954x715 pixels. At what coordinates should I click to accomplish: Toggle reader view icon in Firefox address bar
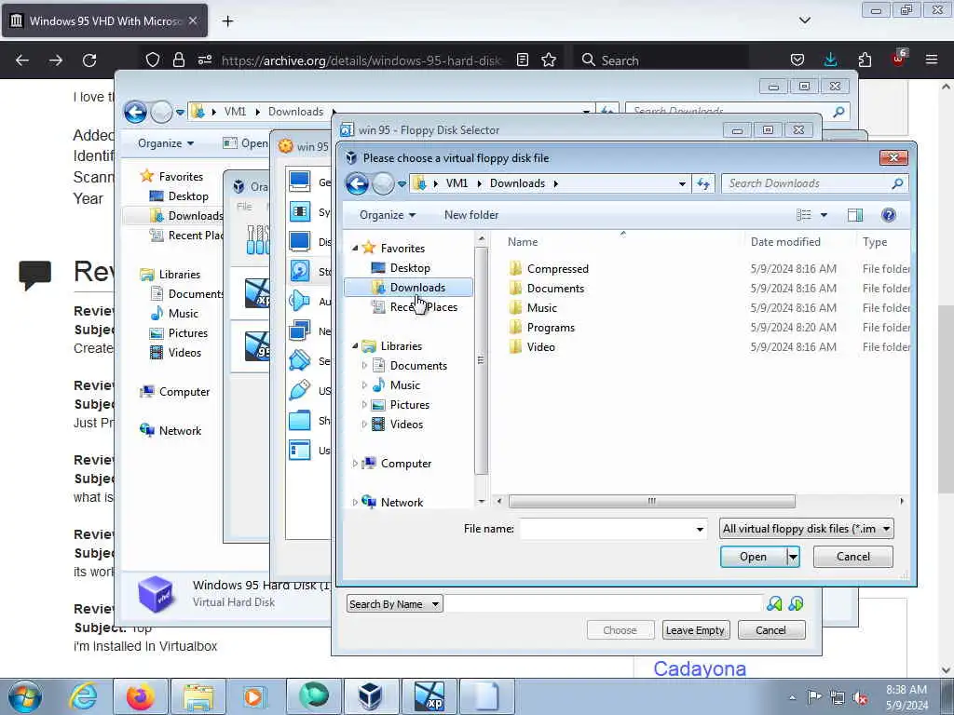pos(522,60)
